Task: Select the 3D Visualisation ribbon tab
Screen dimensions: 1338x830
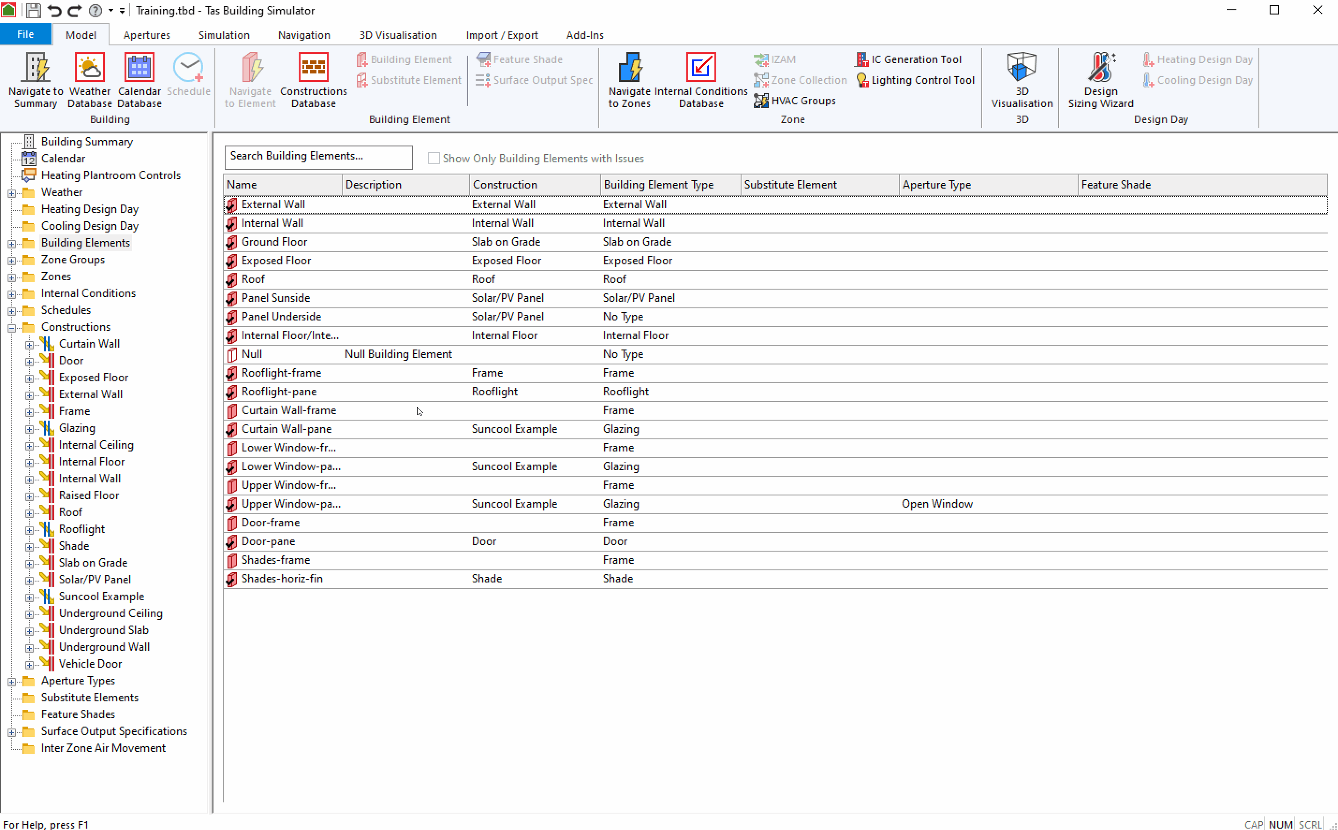Action: pyautogui.click(x=398, y=35)
